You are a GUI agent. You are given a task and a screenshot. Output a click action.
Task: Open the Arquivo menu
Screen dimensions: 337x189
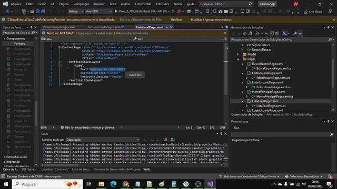16,4
